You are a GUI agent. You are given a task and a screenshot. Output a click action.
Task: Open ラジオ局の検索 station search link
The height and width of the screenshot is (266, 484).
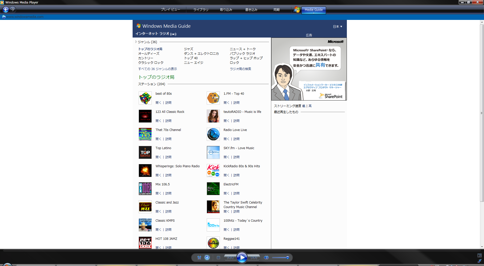(240, 69)
